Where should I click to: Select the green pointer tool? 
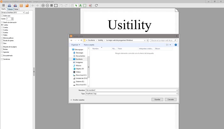[x=76, y=5]
